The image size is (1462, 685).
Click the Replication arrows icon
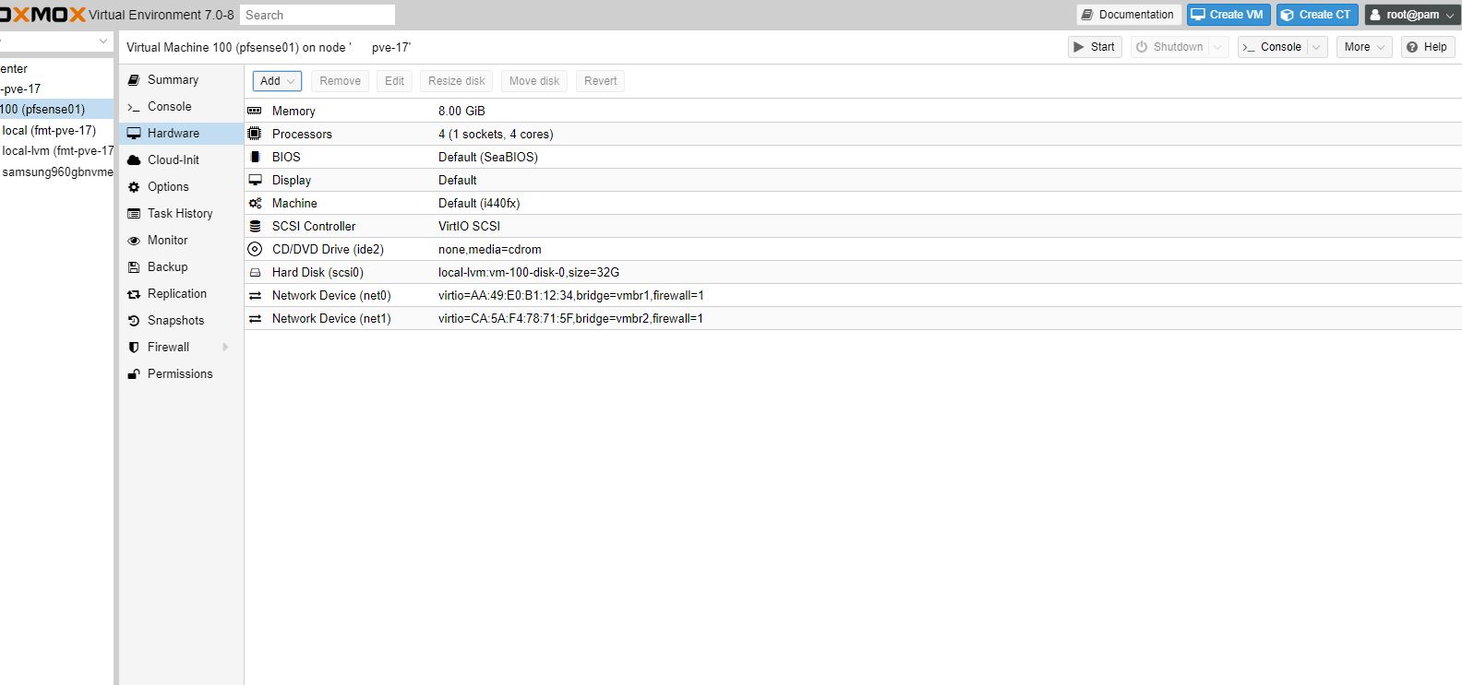[x=134, y=294]
